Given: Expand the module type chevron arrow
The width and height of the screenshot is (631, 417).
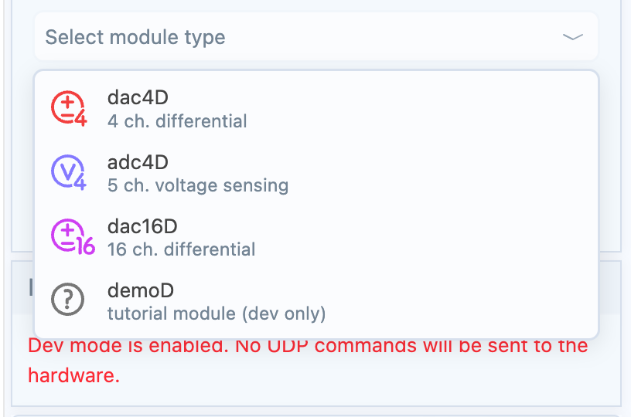Looking at the screenshot, I should pos(573,37).
